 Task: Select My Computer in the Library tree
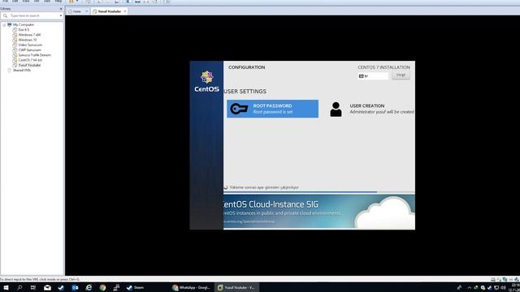point(24,25)
